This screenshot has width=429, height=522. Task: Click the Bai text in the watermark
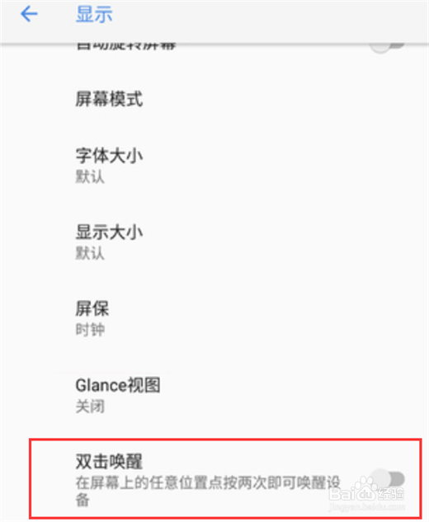click(x=342, y=494)
